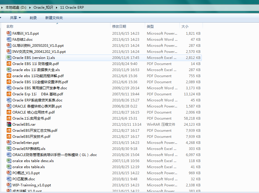Click the size 58,218 KB

coord(192,118)
